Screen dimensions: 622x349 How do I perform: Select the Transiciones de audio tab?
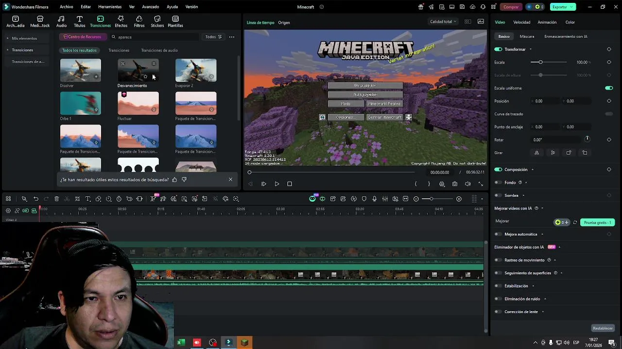159,50
